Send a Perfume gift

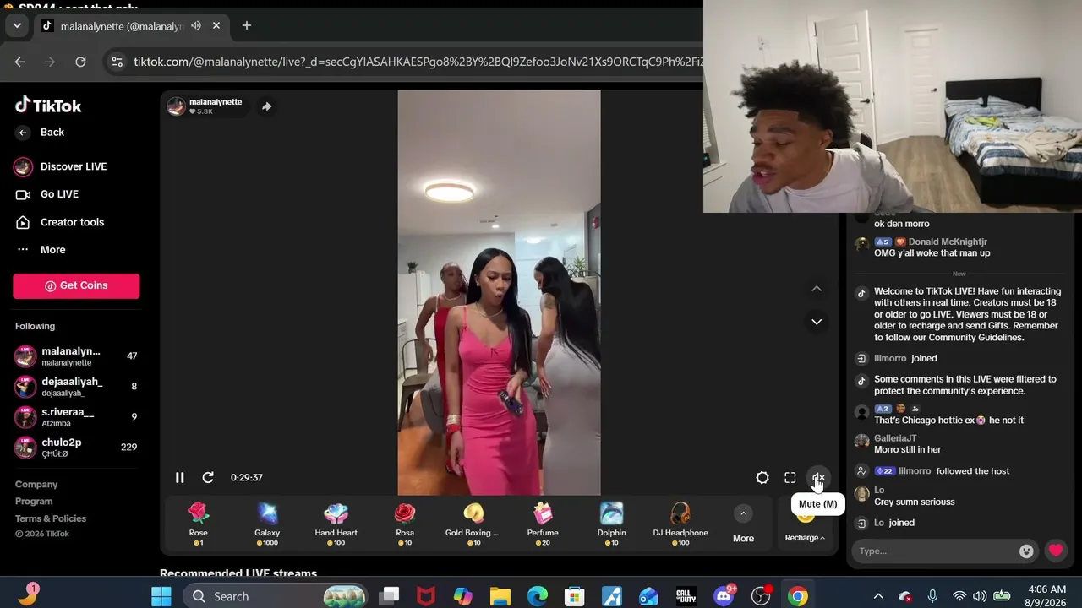[543, 524]
